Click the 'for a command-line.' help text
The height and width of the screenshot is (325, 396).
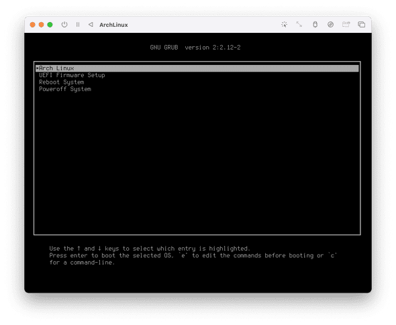tap(82, 263)
